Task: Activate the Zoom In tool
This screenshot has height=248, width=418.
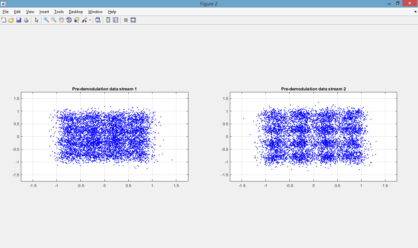Action: click(46, 20)
